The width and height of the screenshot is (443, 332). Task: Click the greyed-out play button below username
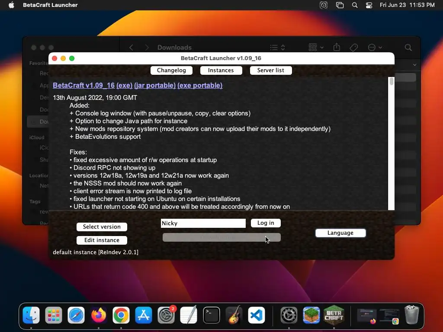tap(221, 237)
